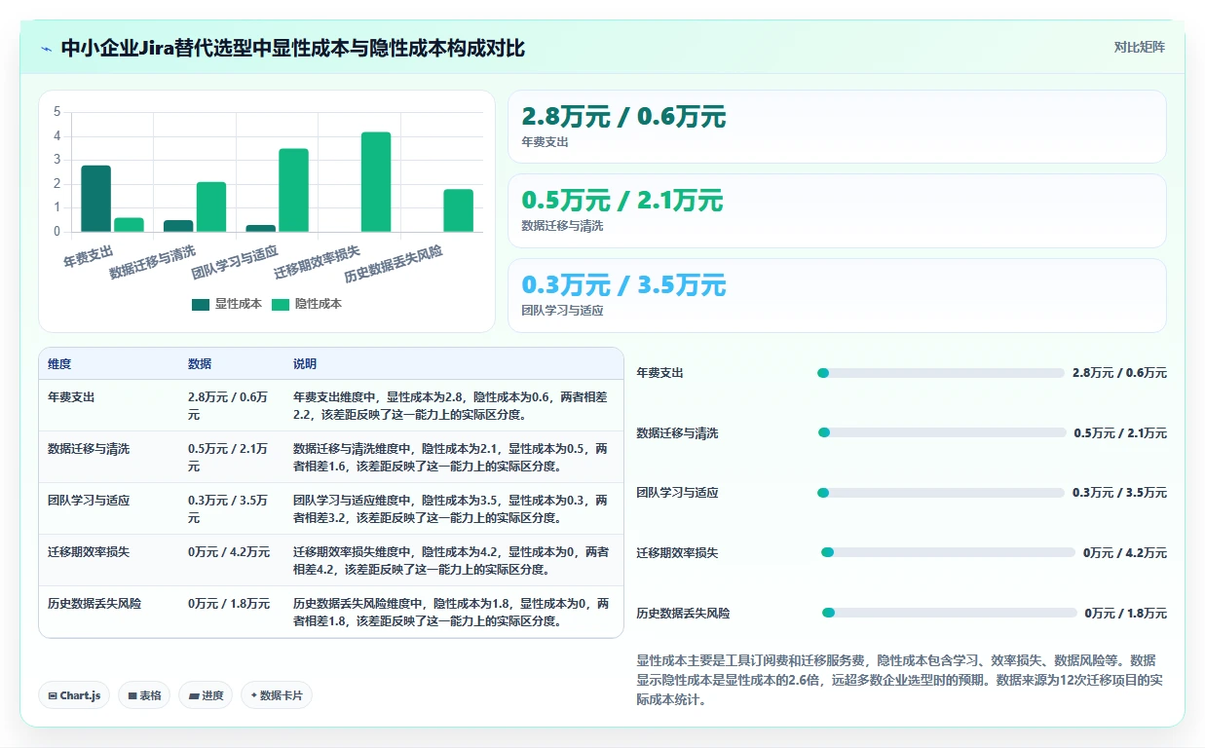Viewport: 1205px width, 748px height.
Task: Click the 对比矩阵 label in header
Action: pyautogui.click(x=1139, y=47)
